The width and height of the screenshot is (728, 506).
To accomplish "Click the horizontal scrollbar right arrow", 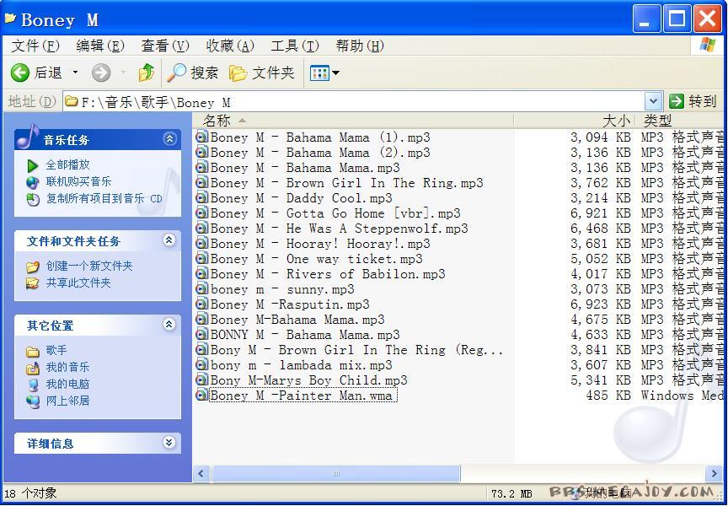I will 714,474.
